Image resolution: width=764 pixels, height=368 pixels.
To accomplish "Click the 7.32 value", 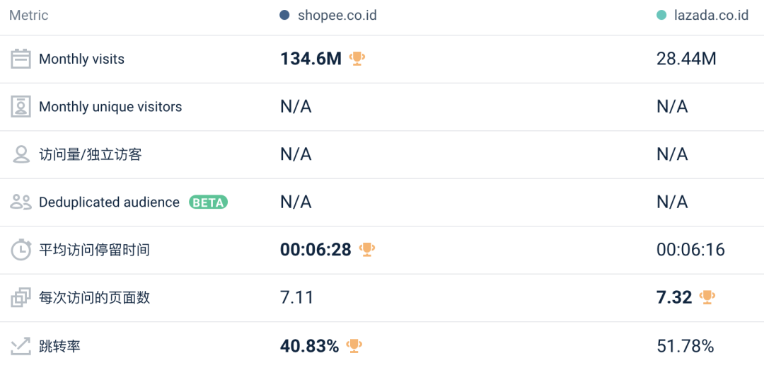I will coord(674,297).
